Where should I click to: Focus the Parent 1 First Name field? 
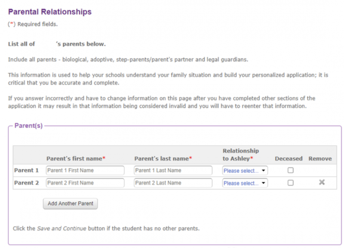pyautogui.click(x=85, y=170)
